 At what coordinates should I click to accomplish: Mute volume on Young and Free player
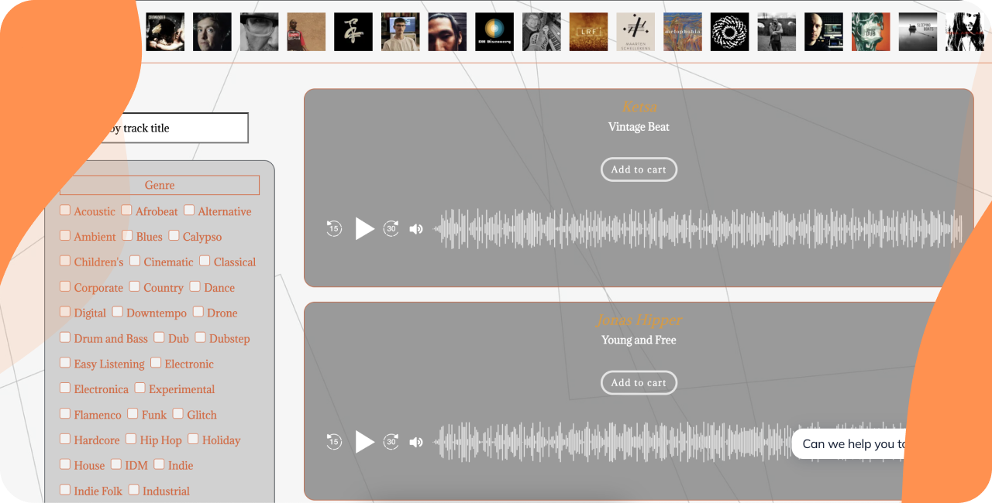tap(416, 442)
